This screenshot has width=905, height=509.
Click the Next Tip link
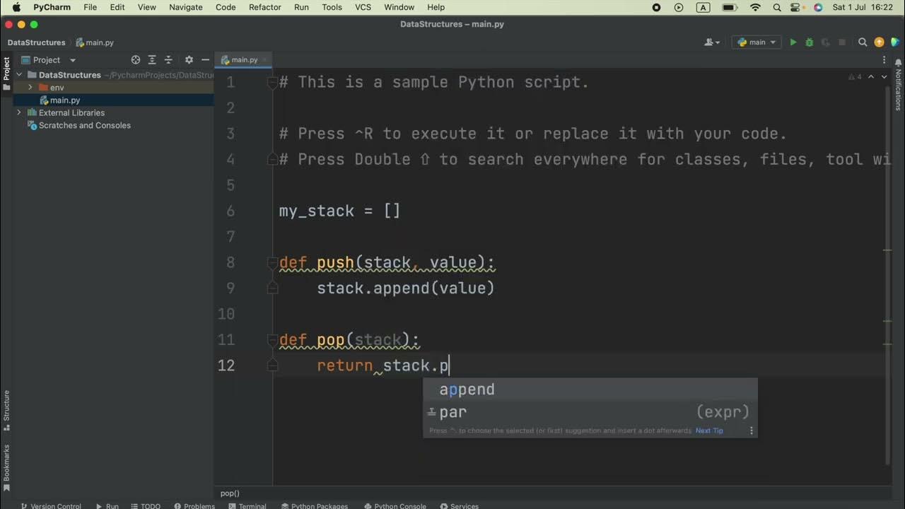pyautogui.click(x=709, y=431)
